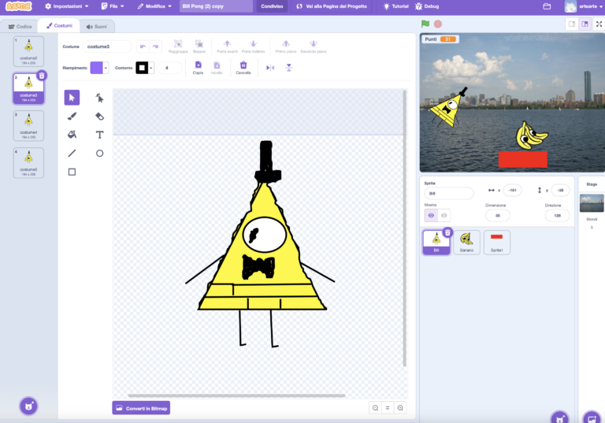
Task: Show the sprite with eye icon
Action: 431,215
